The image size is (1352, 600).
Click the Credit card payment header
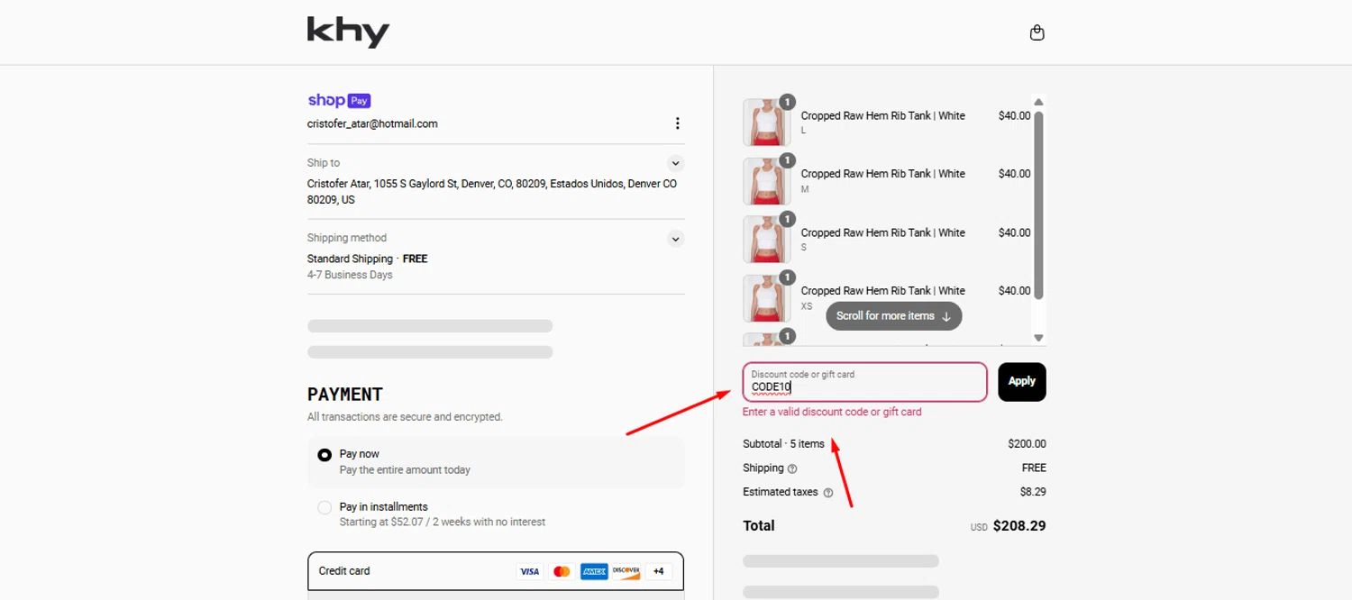(496, 571)
